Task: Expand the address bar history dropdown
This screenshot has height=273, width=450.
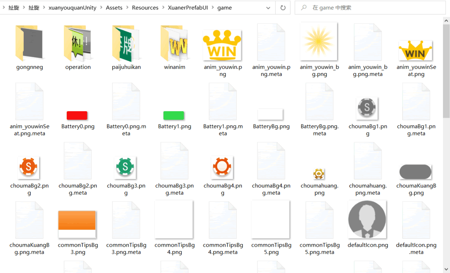Action: 269,8
